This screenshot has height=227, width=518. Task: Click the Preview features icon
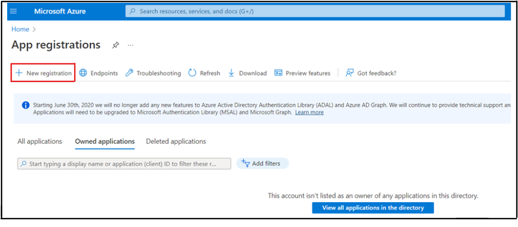click(278, 73)
